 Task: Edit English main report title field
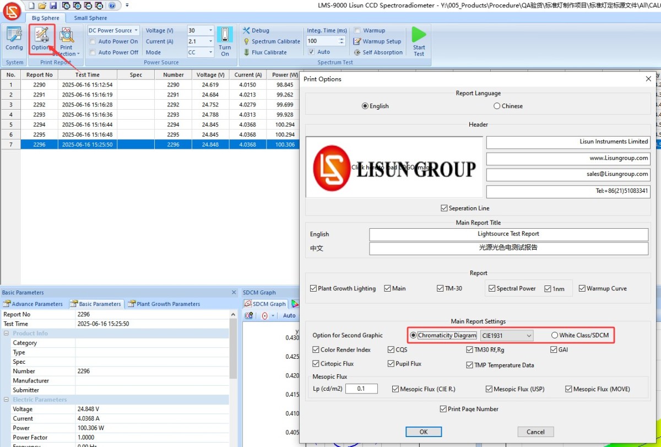[508, 234]
